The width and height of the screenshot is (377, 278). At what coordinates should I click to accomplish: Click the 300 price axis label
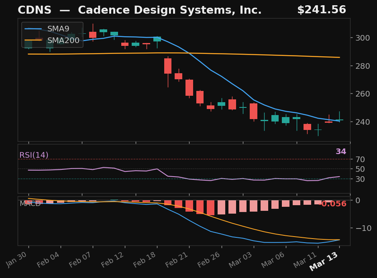coord(363,38)
